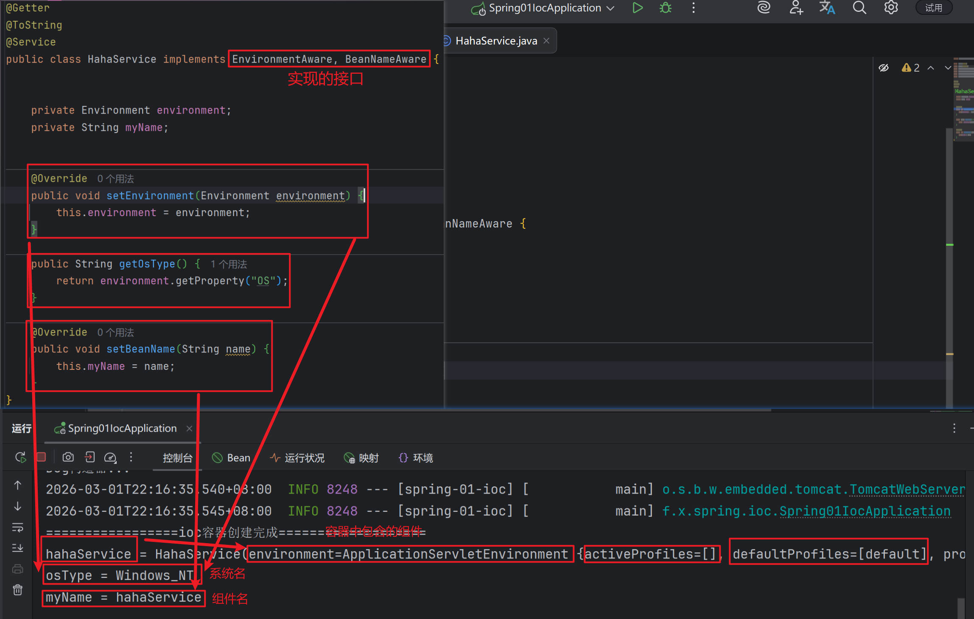The image size is (974, 619).
Task: Click the 试用 trial button
Action: pyautogui.click(x=934, y=8)
